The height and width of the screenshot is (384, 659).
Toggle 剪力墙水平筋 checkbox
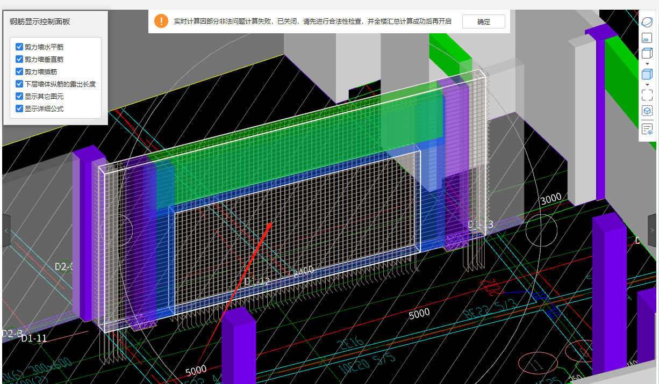click(x=19, y=47)
